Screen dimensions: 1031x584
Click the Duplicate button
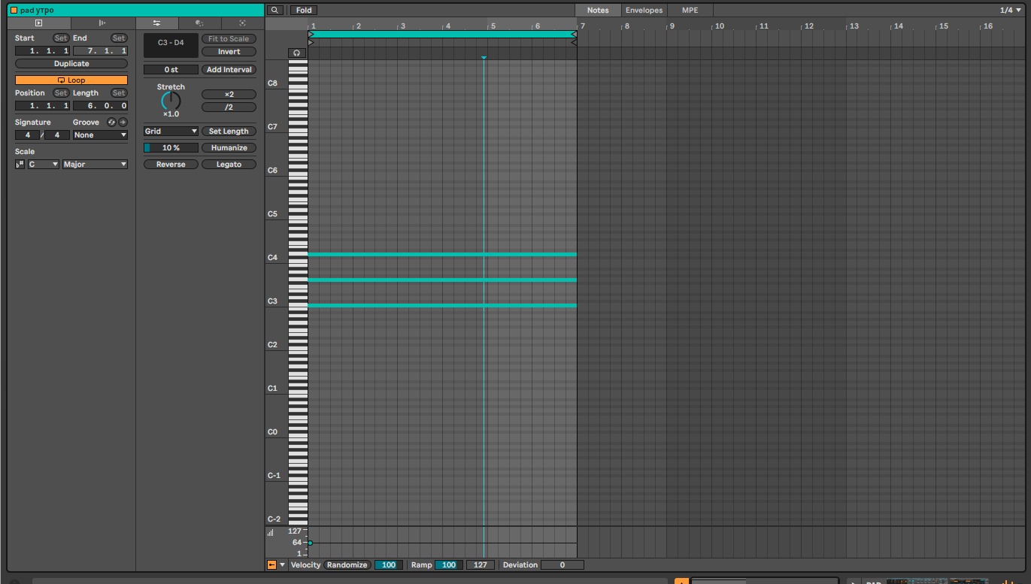(71, 64)
